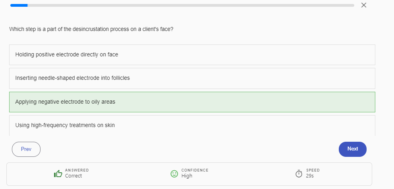
Task: Click the "CONFIDENCE" label
Action: (195, 170)
